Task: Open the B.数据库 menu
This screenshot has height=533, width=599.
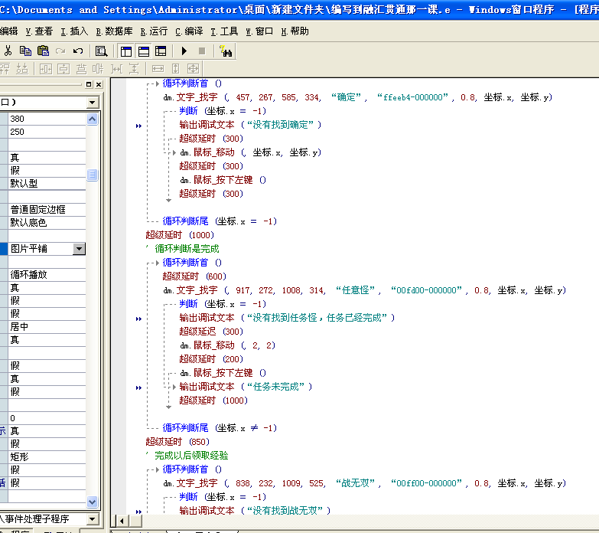Action: click(x=114, y=31)
